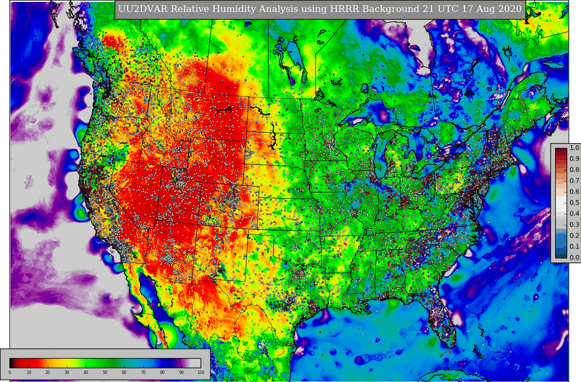Click the '100' tick on humidity colorbar
The width and height of the screenshot is (581, 382).
pyautogui.click(x=201, y=372)
